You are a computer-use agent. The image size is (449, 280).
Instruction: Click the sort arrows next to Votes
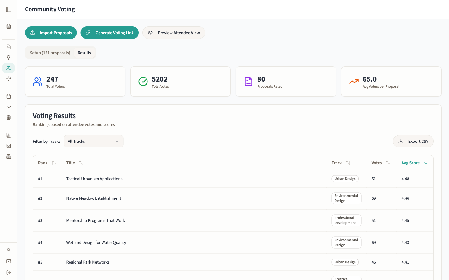(388, 163)
